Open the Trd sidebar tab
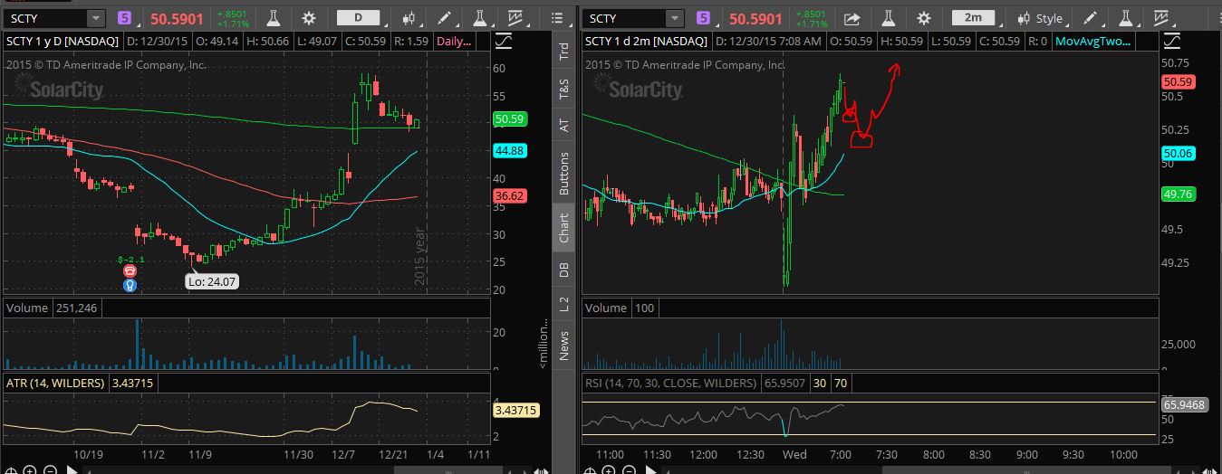Viewport: 1222px width, 474px height. (564, 52)
